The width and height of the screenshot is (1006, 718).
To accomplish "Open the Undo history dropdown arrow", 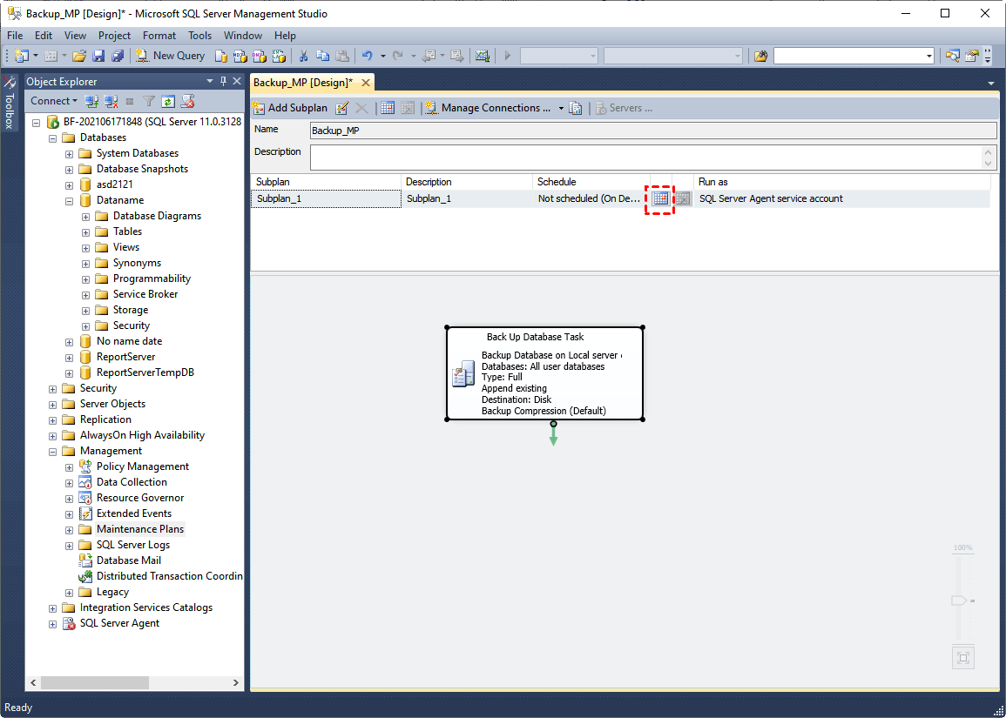I will [383, 56].
